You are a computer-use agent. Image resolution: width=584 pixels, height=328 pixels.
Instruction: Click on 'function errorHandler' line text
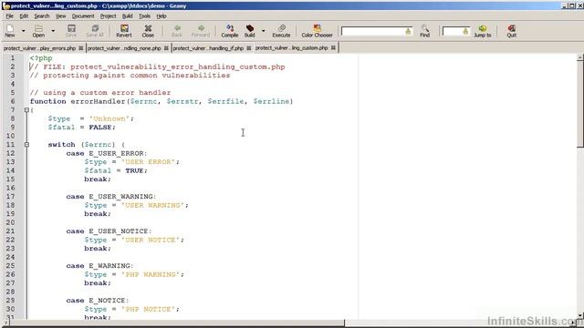(162, 101)
